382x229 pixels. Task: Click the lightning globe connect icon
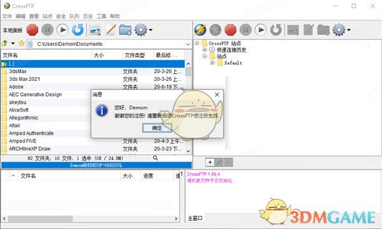(201, 30)
